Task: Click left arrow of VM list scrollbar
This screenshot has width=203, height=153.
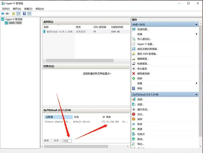Action: [44, 61]
